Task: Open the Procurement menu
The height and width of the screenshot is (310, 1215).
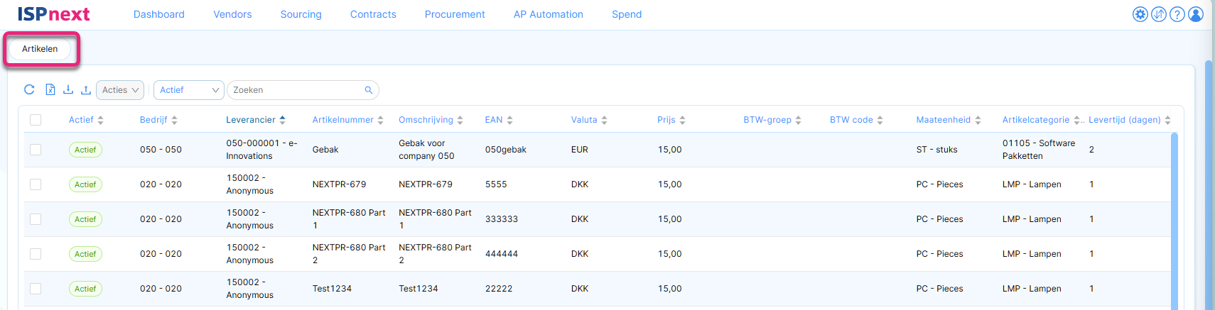Action: coord(455,14)
